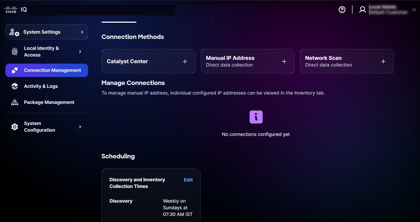Image resolution: width=420 pixels, height=222 pixels.
Task: Open the user profile icon
Action: [362, 10]
